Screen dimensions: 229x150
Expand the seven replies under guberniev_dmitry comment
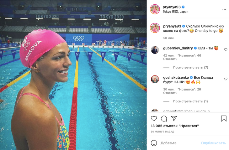pos(190,68)
